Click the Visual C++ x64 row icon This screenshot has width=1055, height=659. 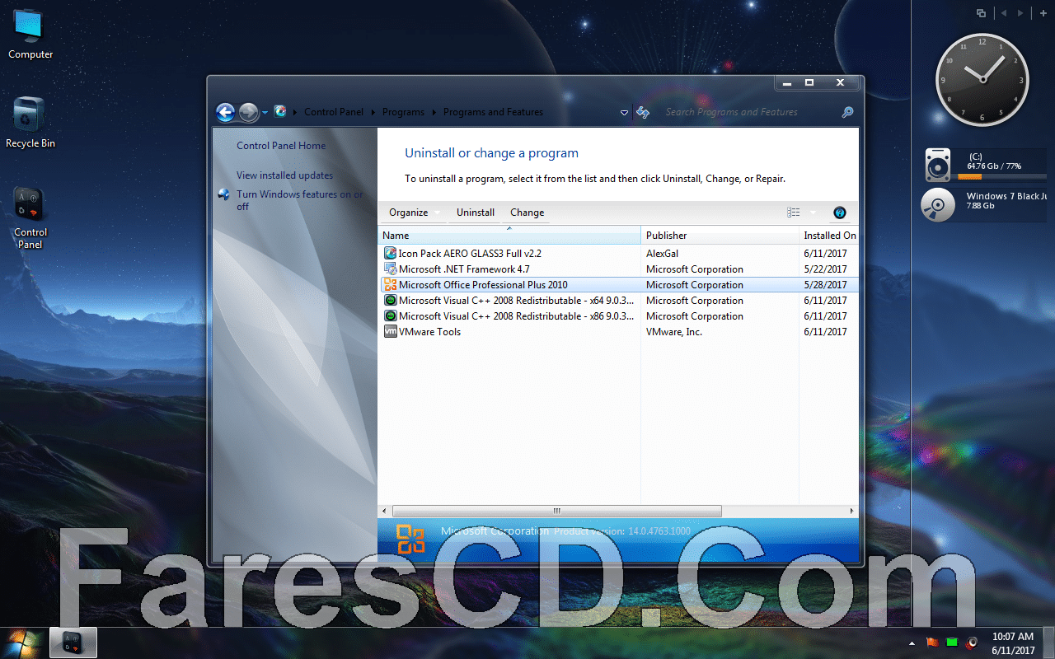pos(391,301)
